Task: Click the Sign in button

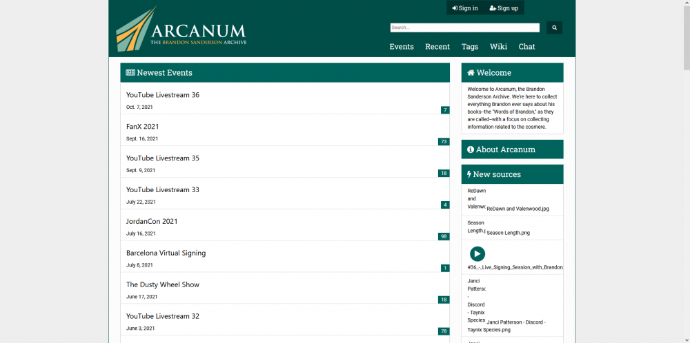Action: click(x=465, y=8)
